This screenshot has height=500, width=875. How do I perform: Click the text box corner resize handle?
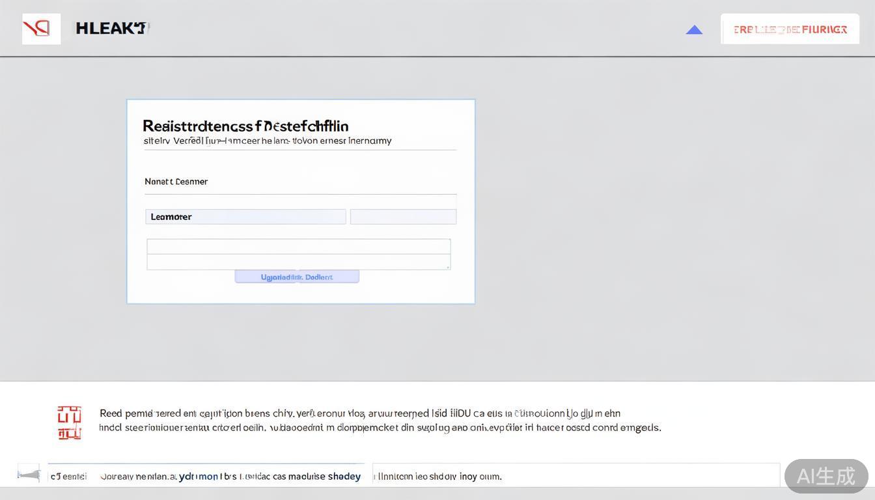(448, 267)
